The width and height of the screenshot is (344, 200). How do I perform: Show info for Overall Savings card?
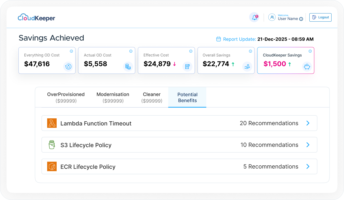(x=250, y=51)
